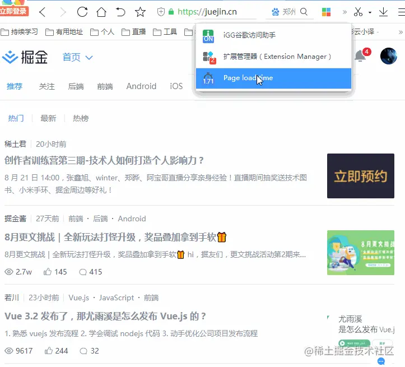Switch to the 推荐 category tab
This screenshot has width=405, height=367.
(x=15, y=86)
